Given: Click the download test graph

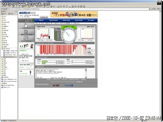Looking at the screenshot, I should pyautogui.click(x=43, y=34).
